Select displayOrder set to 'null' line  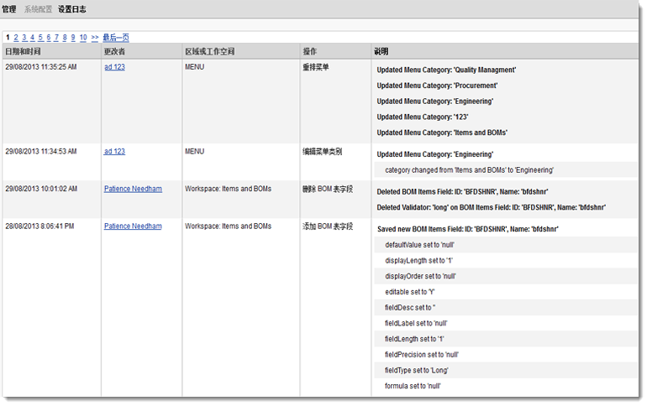tap(420, 276)
